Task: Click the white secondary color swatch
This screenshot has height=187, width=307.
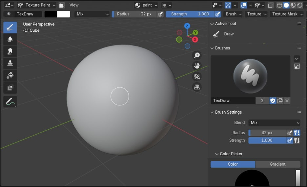Action: click(x=63, y=14)
